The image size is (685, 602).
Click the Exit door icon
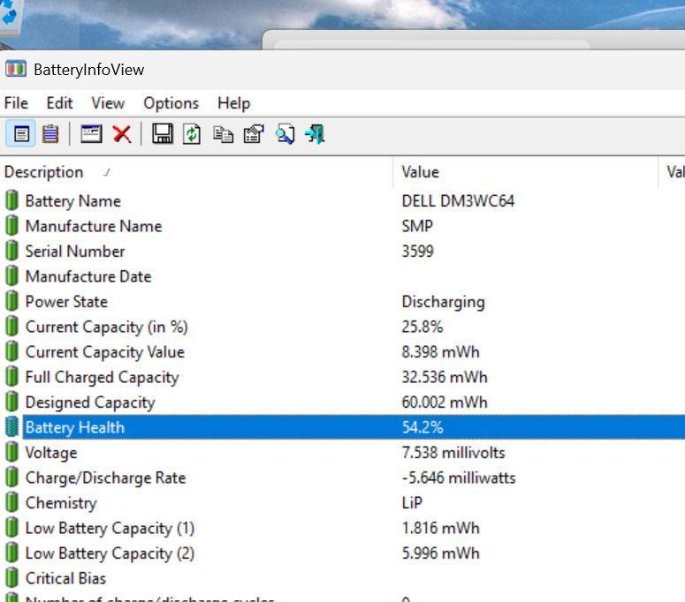315,134
